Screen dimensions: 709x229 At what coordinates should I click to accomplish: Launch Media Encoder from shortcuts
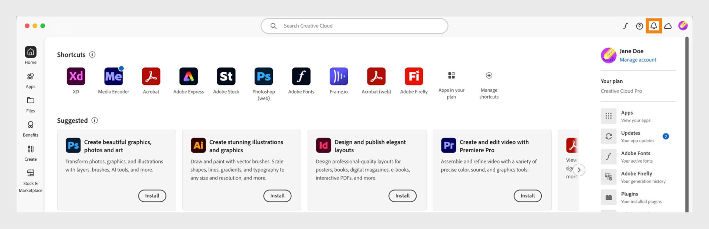[x=113, y=76]
